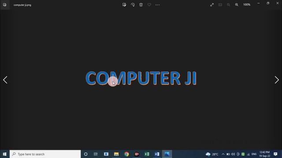Click the COMPUTER JI image
The height and width of the screenshot is (158, 282).
click(x=141, y=78)
